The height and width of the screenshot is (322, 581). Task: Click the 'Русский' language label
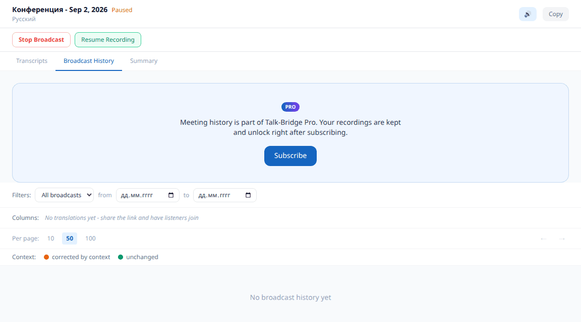point(24,19)
